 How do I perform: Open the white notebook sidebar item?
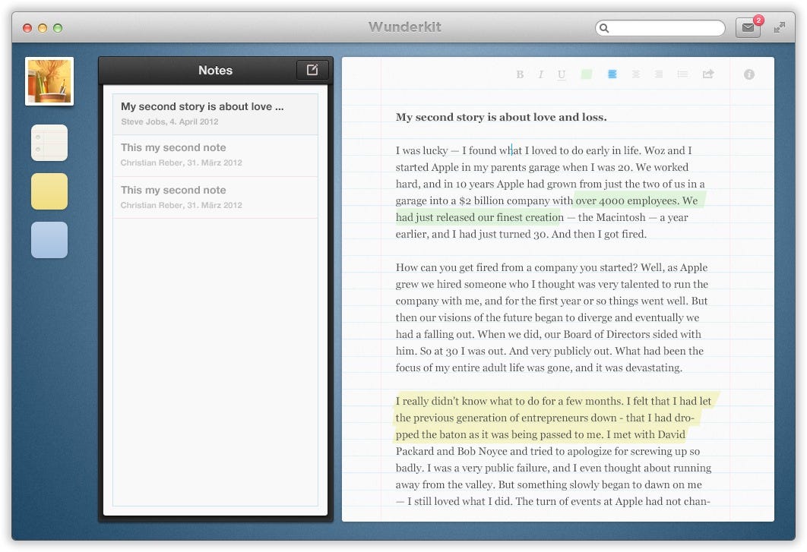click(49, 143)
